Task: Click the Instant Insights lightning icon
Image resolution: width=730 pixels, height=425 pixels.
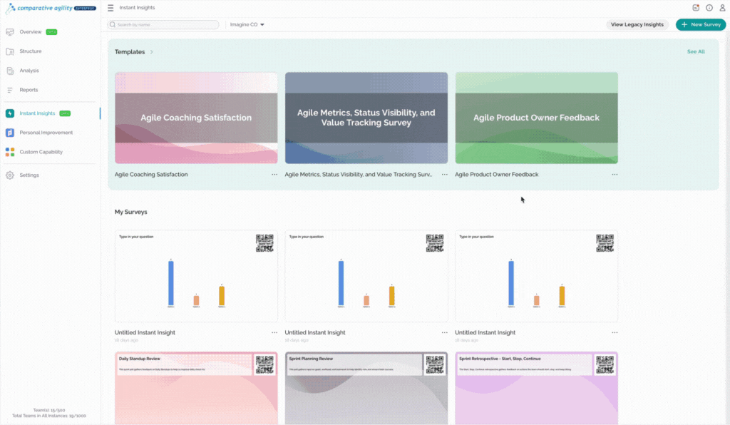Action: click(x=10, y=113)
